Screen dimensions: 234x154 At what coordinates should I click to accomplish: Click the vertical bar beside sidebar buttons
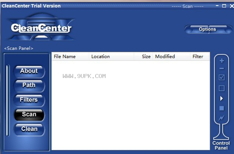point(8,100)
